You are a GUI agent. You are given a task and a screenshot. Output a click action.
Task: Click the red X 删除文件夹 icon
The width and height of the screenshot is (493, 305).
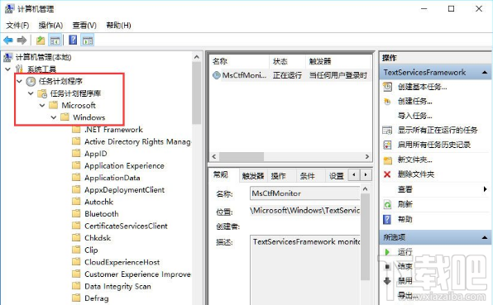click(x=387, y=174)
